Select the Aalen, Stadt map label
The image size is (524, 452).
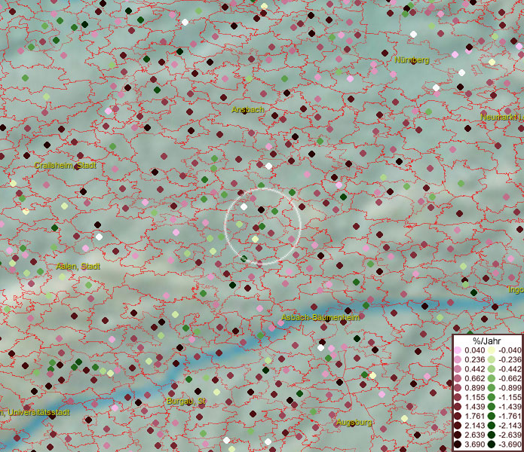[78, 267]
